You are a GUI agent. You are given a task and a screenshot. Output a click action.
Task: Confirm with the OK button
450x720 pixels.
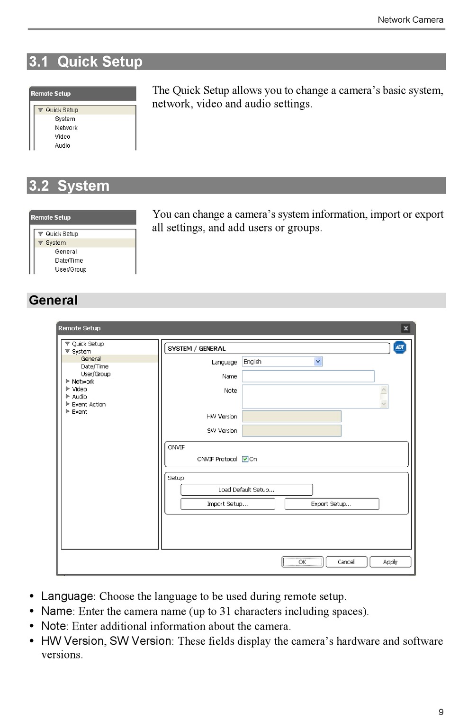302,562
